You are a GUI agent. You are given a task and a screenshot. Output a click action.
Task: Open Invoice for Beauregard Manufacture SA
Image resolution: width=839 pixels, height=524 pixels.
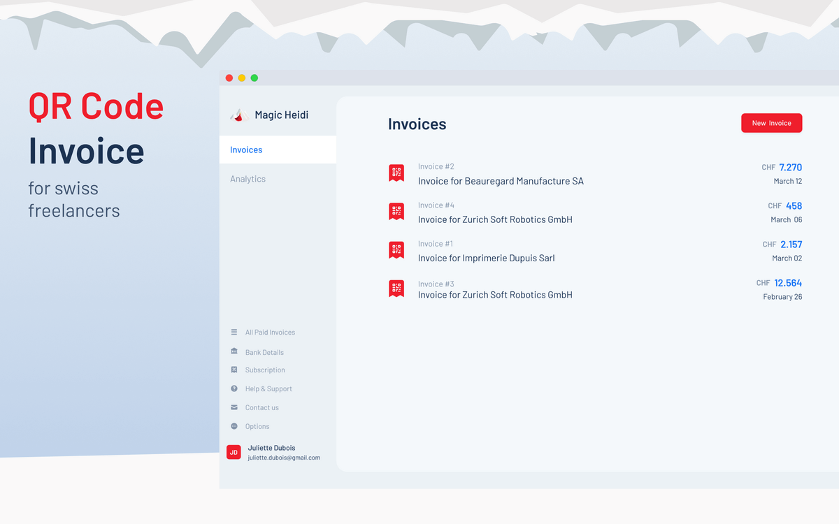point(501,181)
